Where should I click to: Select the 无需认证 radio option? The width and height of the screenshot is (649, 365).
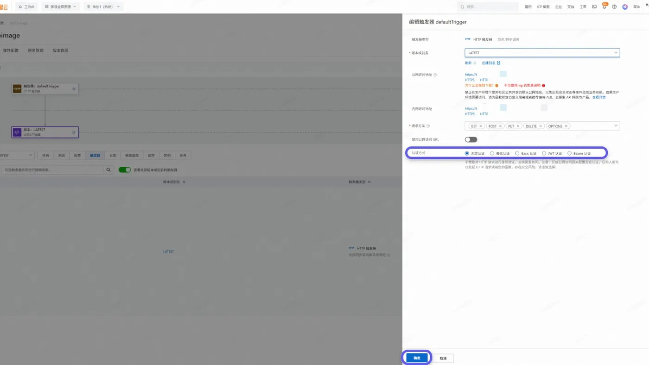coord(467,153)
